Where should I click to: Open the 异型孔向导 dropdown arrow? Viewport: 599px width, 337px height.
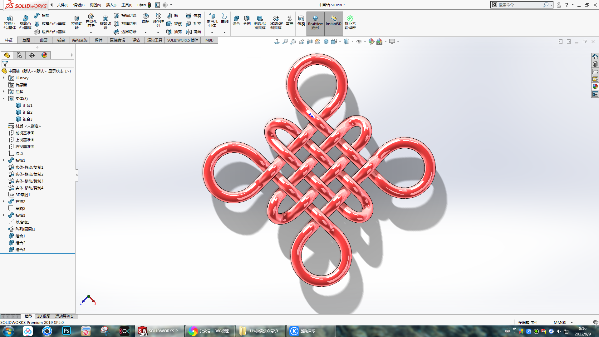(x=91, y=32)
